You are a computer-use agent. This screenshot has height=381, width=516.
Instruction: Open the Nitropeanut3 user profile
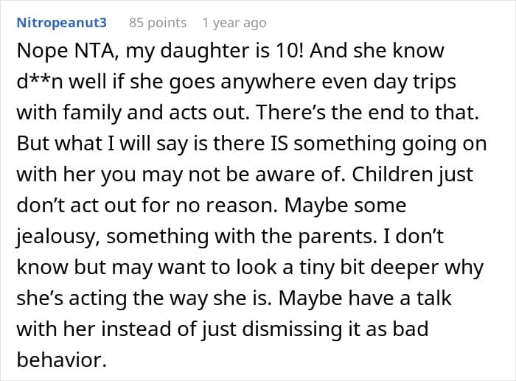[x=61, y=23]
